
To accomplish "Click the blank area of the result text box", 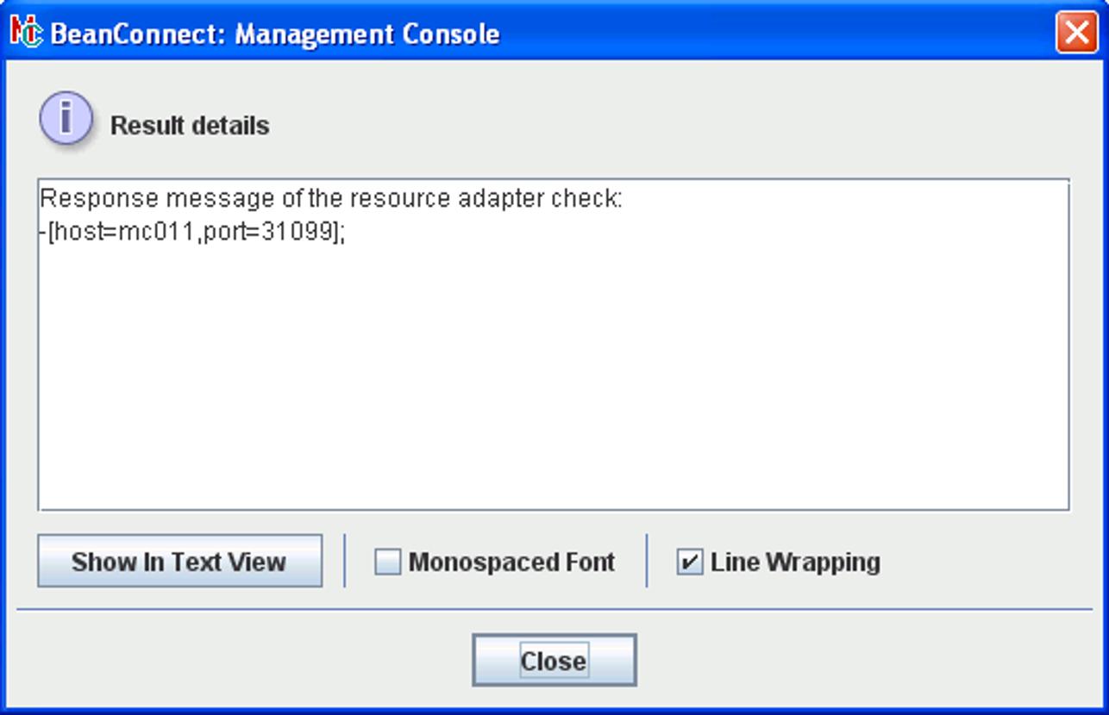I will pyautogui.click(x=552, y=379).
